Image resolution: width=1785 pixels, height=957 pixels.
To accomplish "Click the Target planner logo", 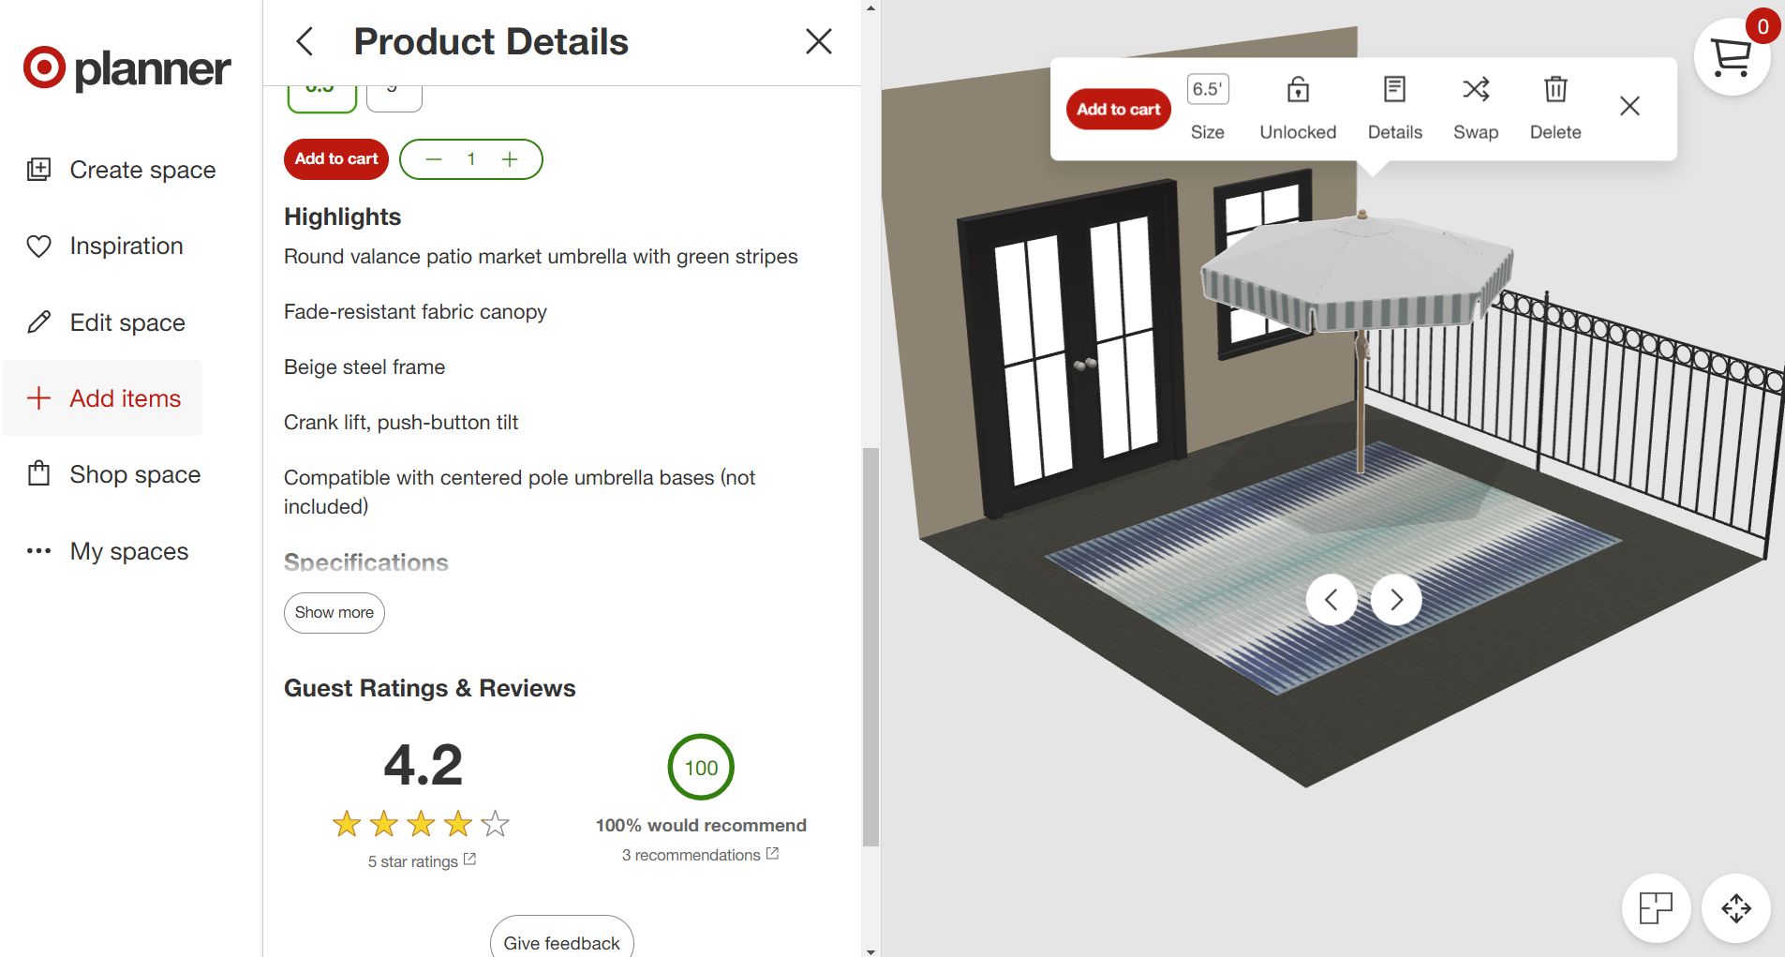I will click(x=126, y=68).
